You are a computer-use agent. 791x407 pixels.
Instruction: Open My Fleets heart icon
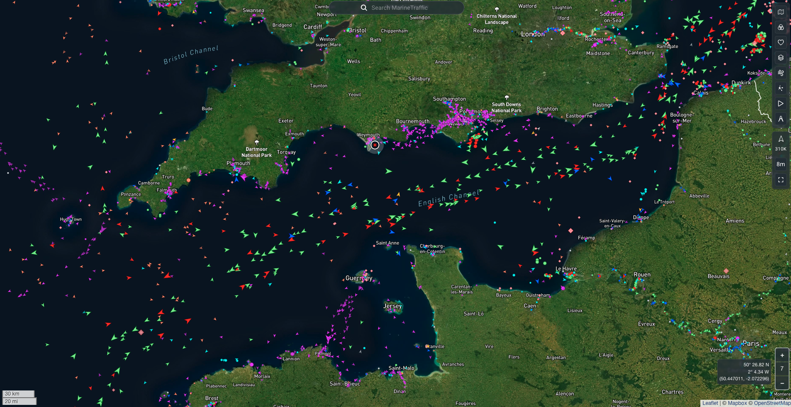click(x=781, y=42)
